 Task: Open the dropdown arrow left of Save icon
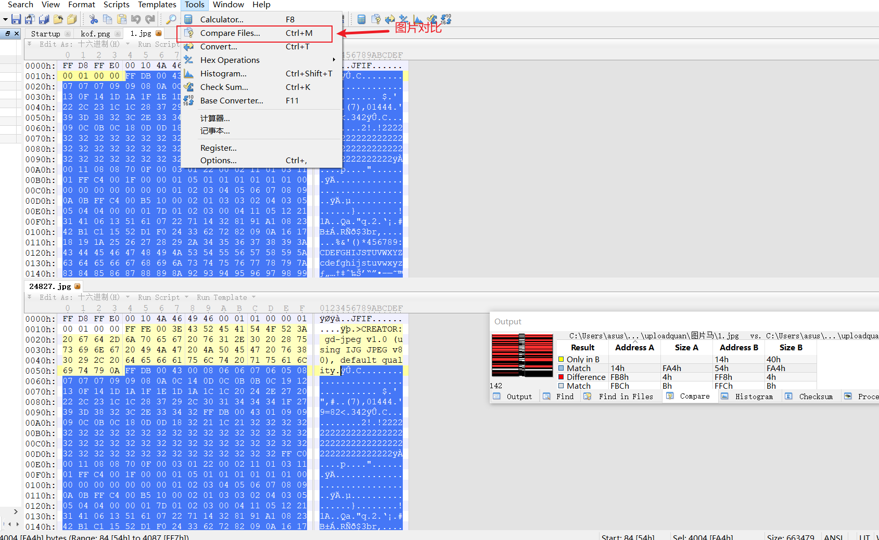pyautogui.click(x=5, y=19)
